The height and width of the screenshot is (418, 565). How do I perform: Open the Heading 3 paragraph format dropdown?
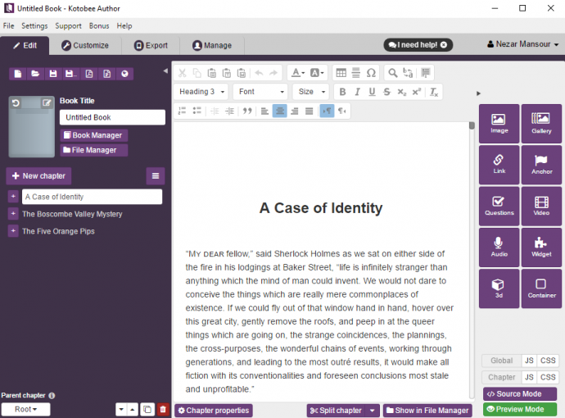201,92
